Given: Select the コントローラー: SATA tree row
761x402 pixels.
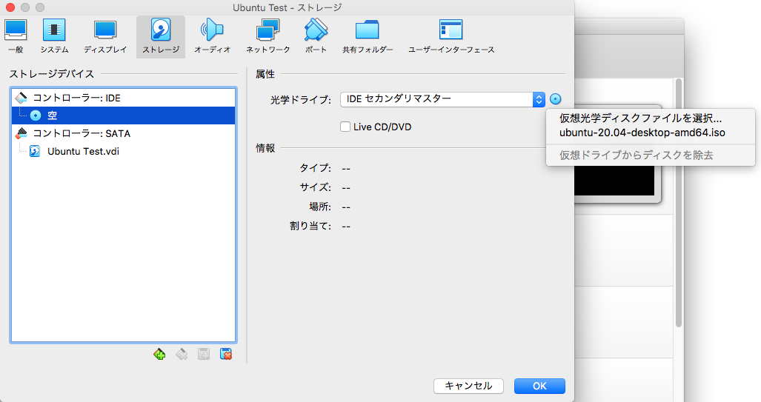Looking at the screenshot, I should pyautogui.click(x=123, y=133).
